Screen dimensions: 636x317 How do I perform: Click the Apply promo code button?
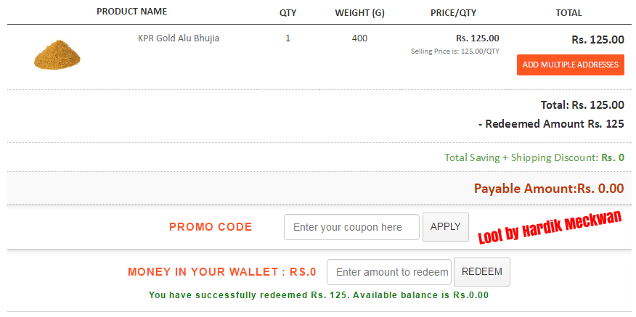tap(446, 227)
